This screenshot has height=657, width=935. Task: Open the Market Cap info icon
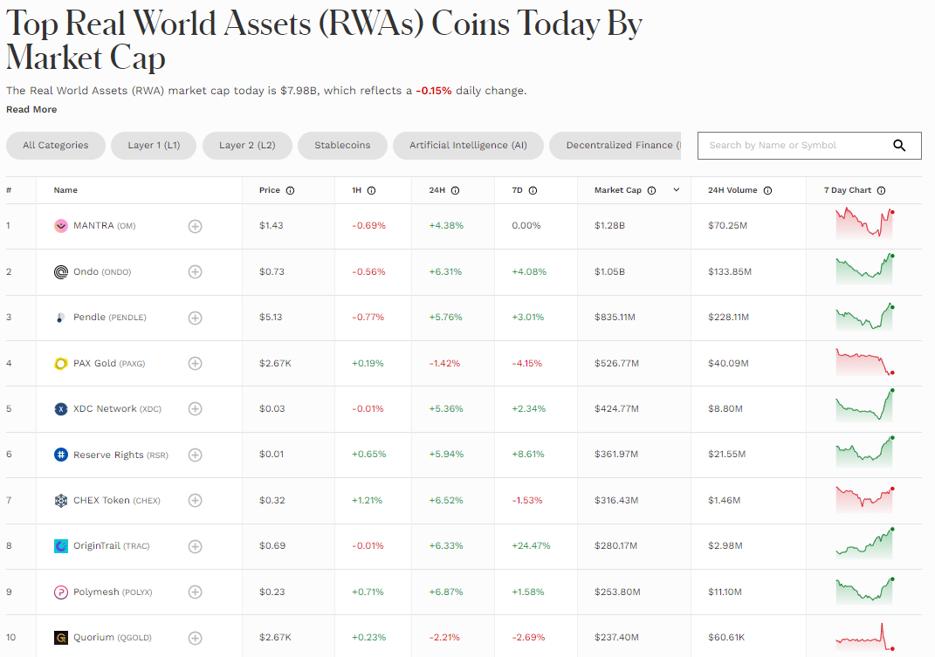point(652,191)
